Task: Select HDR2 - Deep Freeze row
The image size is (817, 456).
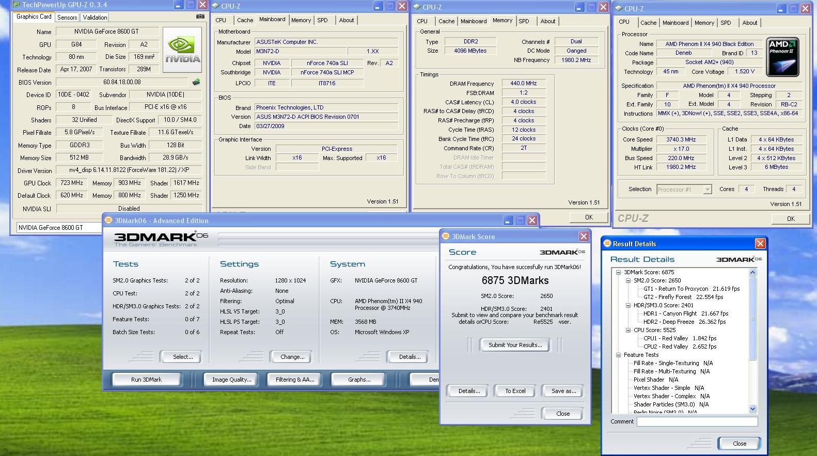Action: 685,322
